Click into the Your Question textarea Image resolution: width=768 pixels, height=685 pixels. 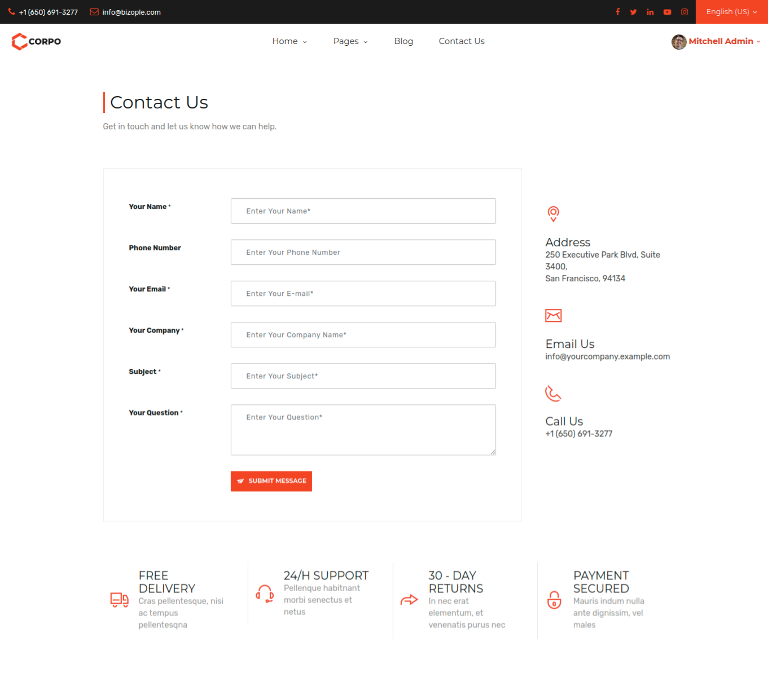[x=363, y=430]
